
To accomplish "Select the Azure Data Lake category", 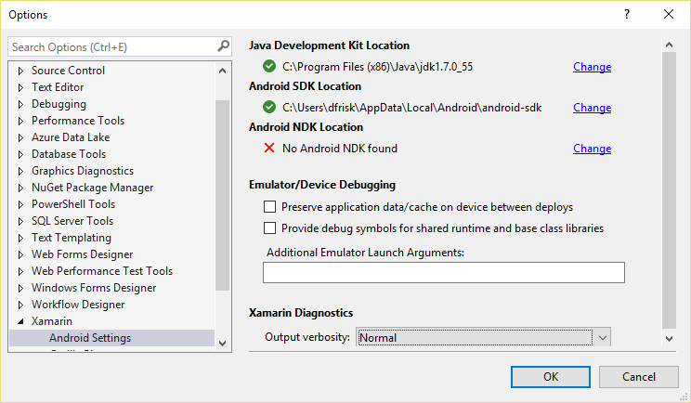I will point(71,137).
